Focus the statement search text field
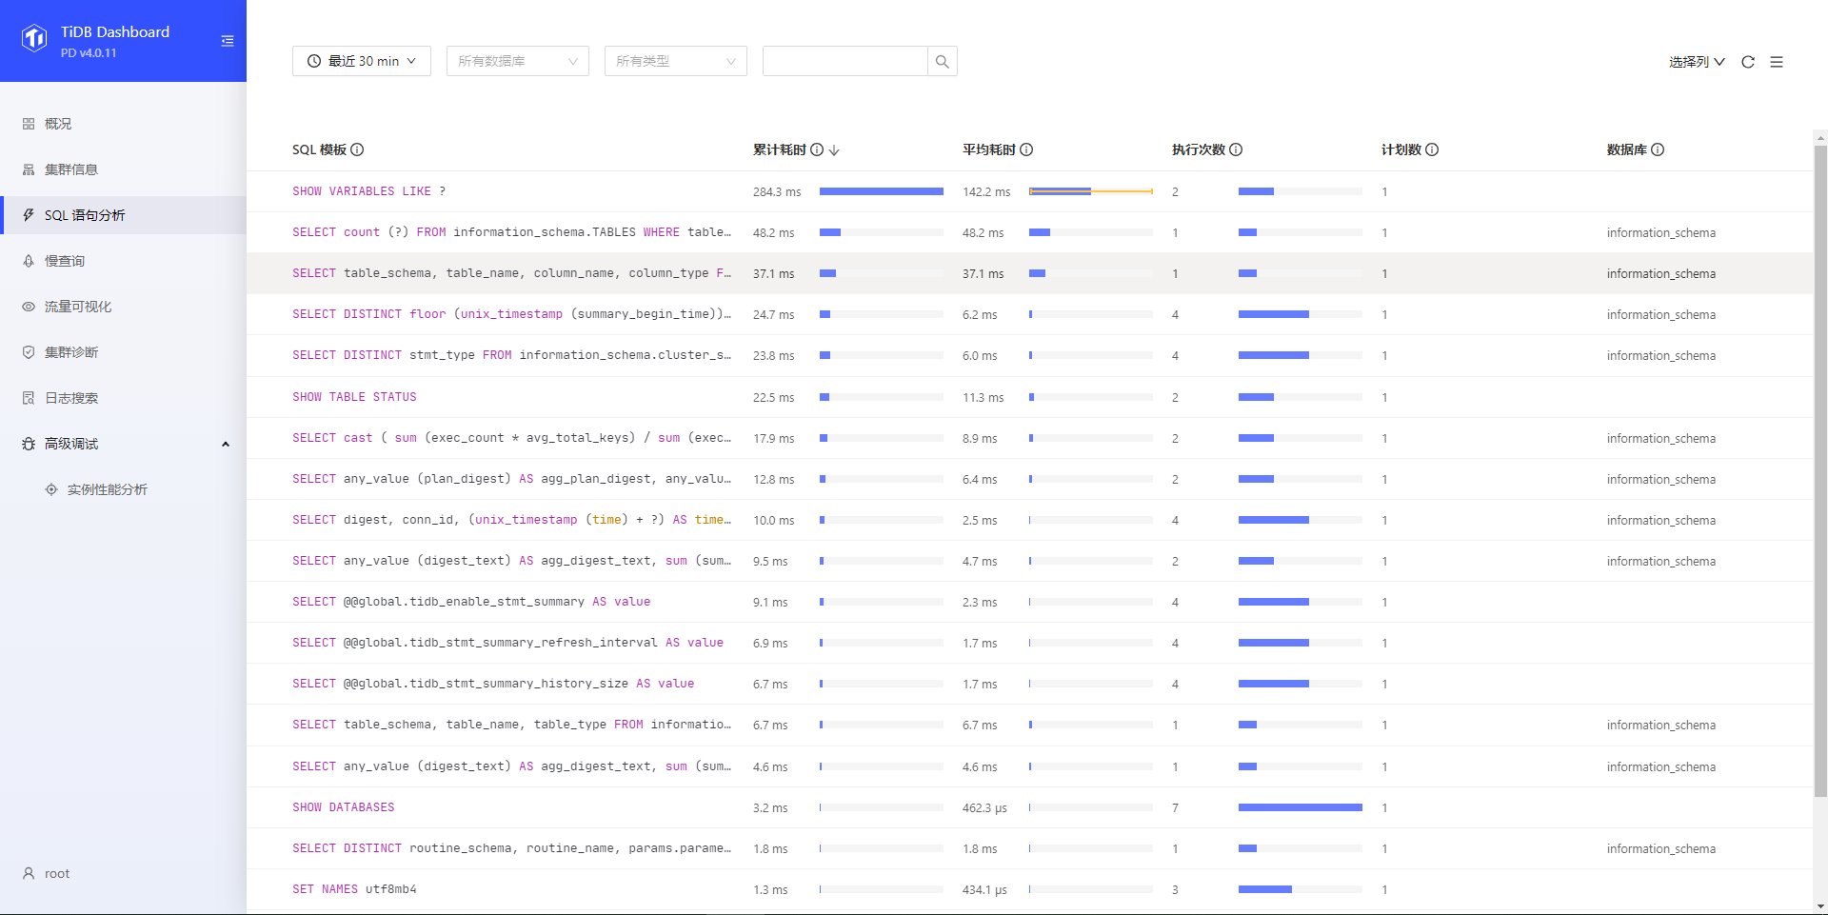The width and height of the screenshot is (1828, 915). pos(844,61)
